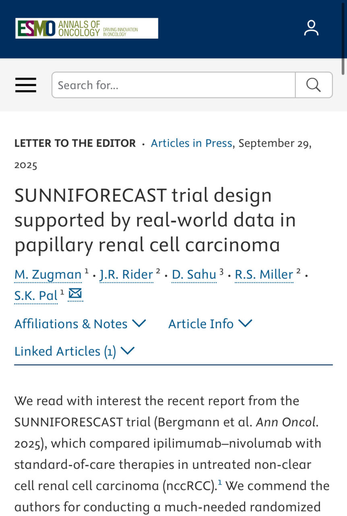
Task: Click the search magnifier icon
Action: pyautogui.click(x=313, y=85)
